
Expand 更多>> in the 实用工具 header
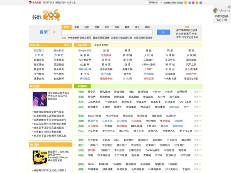click(x=68, y=45)
